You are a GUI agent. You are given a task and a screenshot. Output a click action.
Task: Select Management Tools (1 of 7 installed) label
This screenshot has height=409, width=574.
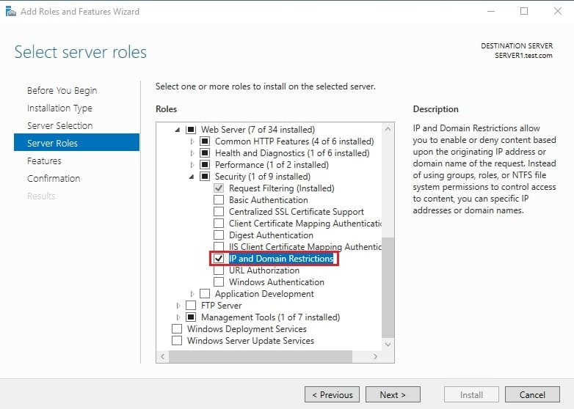point(270,317)
